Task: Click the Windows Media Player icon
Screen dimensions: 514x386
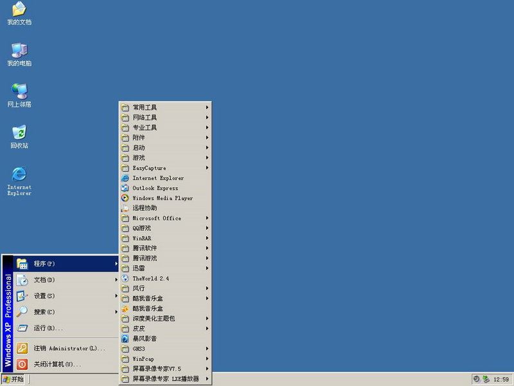Action: [125, 198]
